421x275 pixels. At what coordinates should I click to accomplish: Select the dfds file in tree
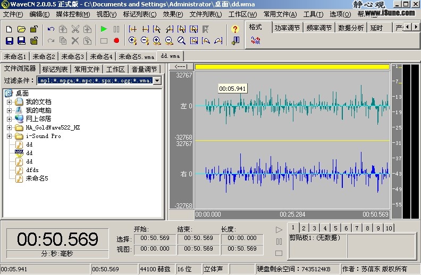[32, 170]
